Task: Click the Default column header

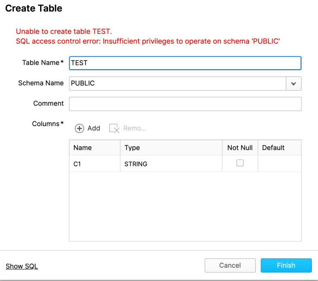Action: (x=280, y=148)
